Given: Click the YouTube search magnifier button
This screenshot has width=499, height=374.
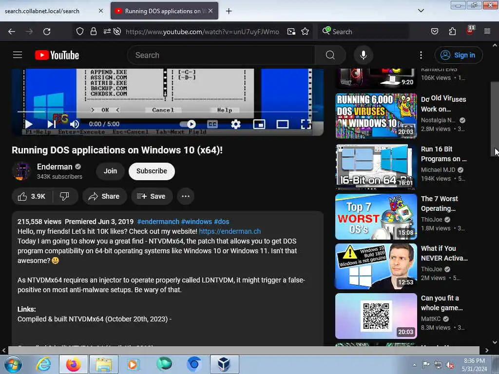Looking at the screenshot, I should [330, 55].
